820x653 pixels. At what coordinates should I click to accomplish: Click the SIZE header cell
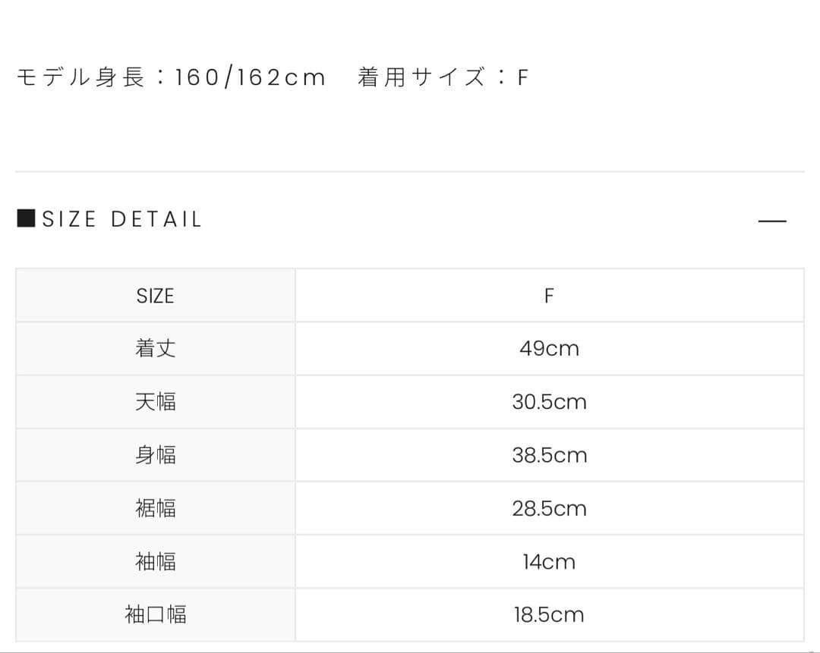pos(156,296)
